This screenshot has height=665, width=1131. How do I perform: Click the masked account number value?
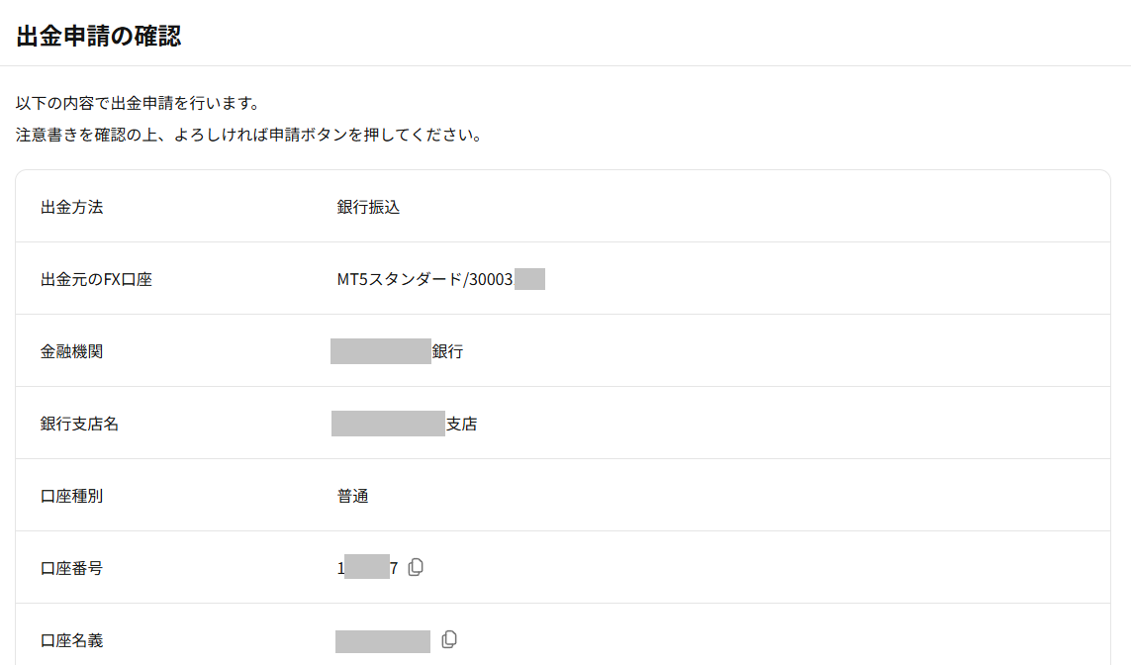click(x=367, y=568)
